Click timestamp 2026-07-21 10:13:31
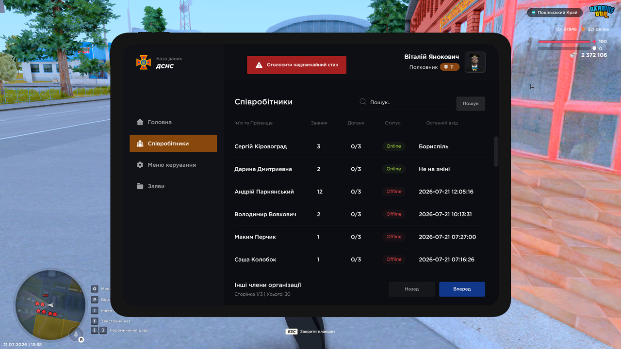 click(445, 214)
